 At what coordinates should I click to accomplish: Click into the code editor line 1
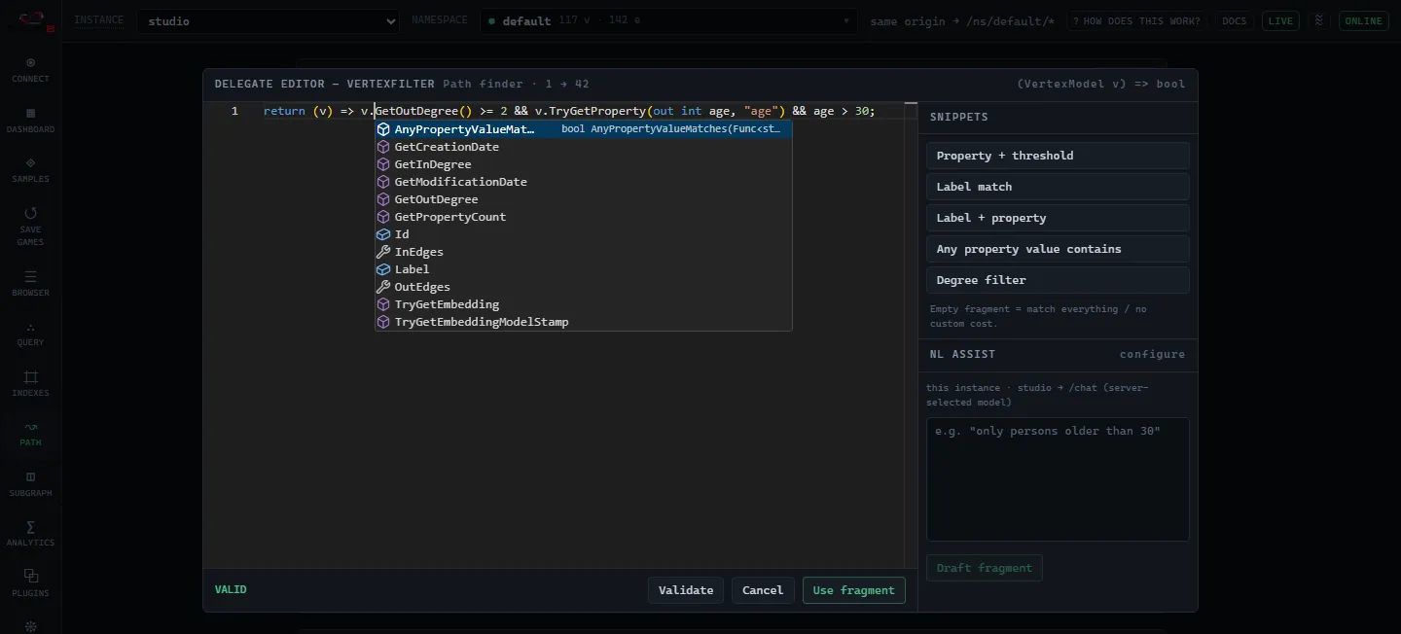(584, 111)
